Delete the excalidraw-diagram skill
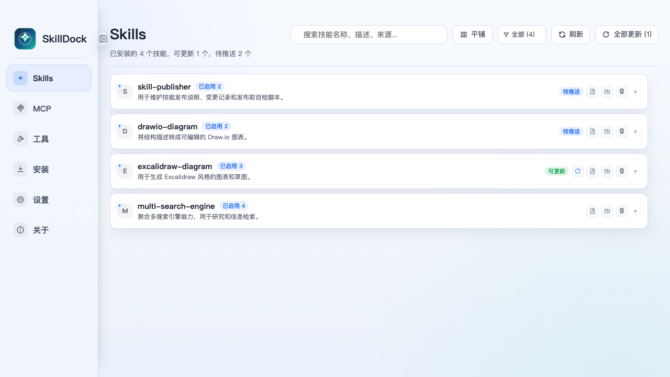Viewport: 670px width, 377px height. tap(622, 171)
